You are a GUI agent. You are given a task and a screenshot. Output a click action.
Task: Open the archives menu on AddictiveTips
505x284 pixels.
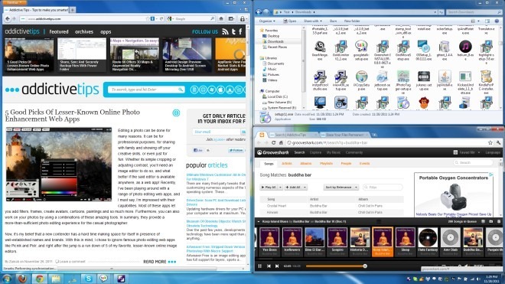point(84,31)
